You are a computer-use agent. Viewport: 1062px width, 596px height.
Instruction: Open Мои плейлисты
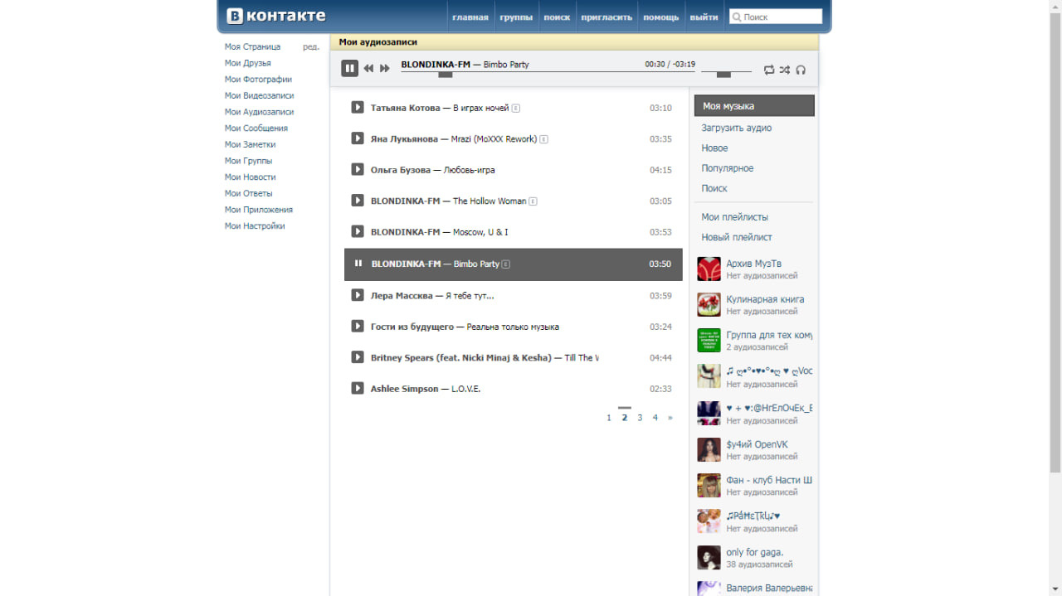(x=735, y=217)
